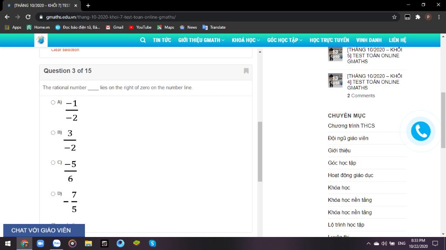Select answer C) -5/6
This screenshot has width=446, height=250.
pos(53,163)
